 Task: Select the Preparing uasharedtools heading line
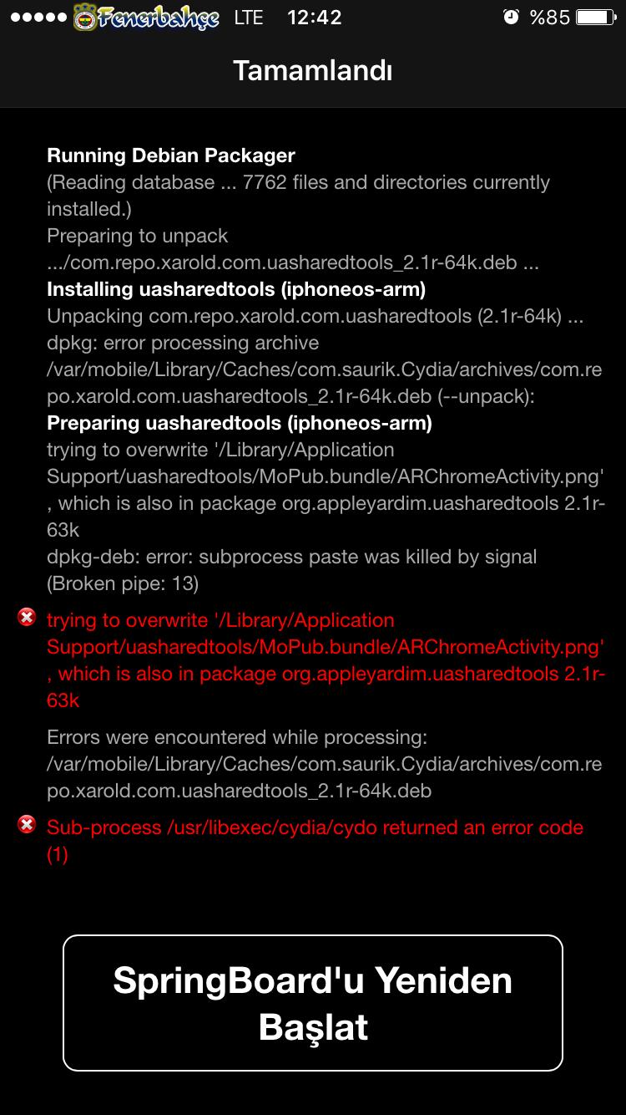point(240,423)
